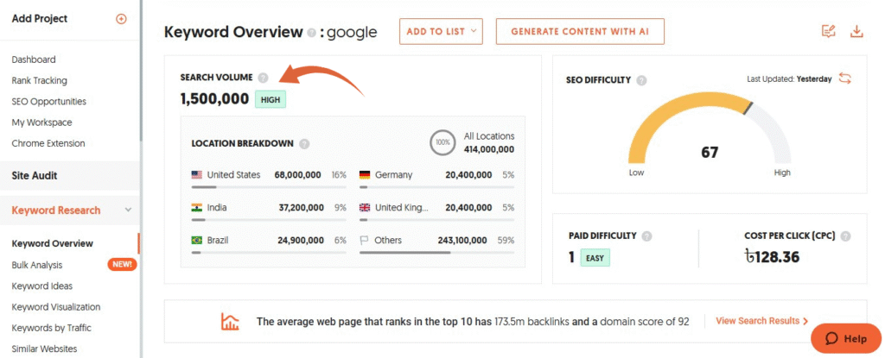Click the Brazil volume 24,900,000

301,240
